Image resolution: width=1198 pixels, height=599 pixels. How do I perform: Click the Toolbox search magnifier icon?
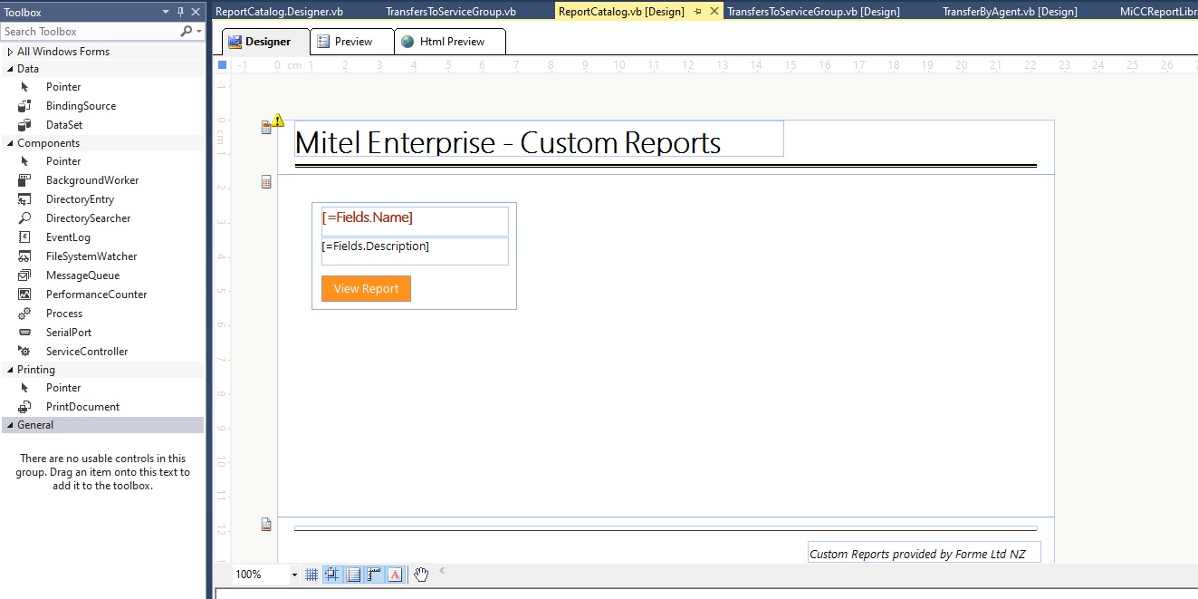point(187,31)
